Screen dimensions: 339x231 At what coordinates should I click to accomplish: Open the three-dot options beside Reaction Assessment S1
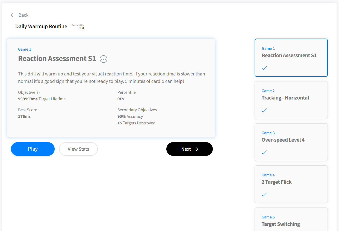coord(104,59)
